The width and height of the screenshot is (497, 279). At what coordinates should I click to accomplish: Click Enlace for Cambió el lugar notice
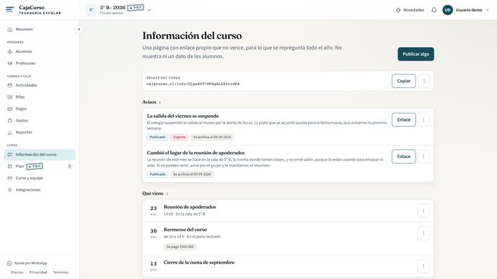pyautogui.click(x=403, y=157)
